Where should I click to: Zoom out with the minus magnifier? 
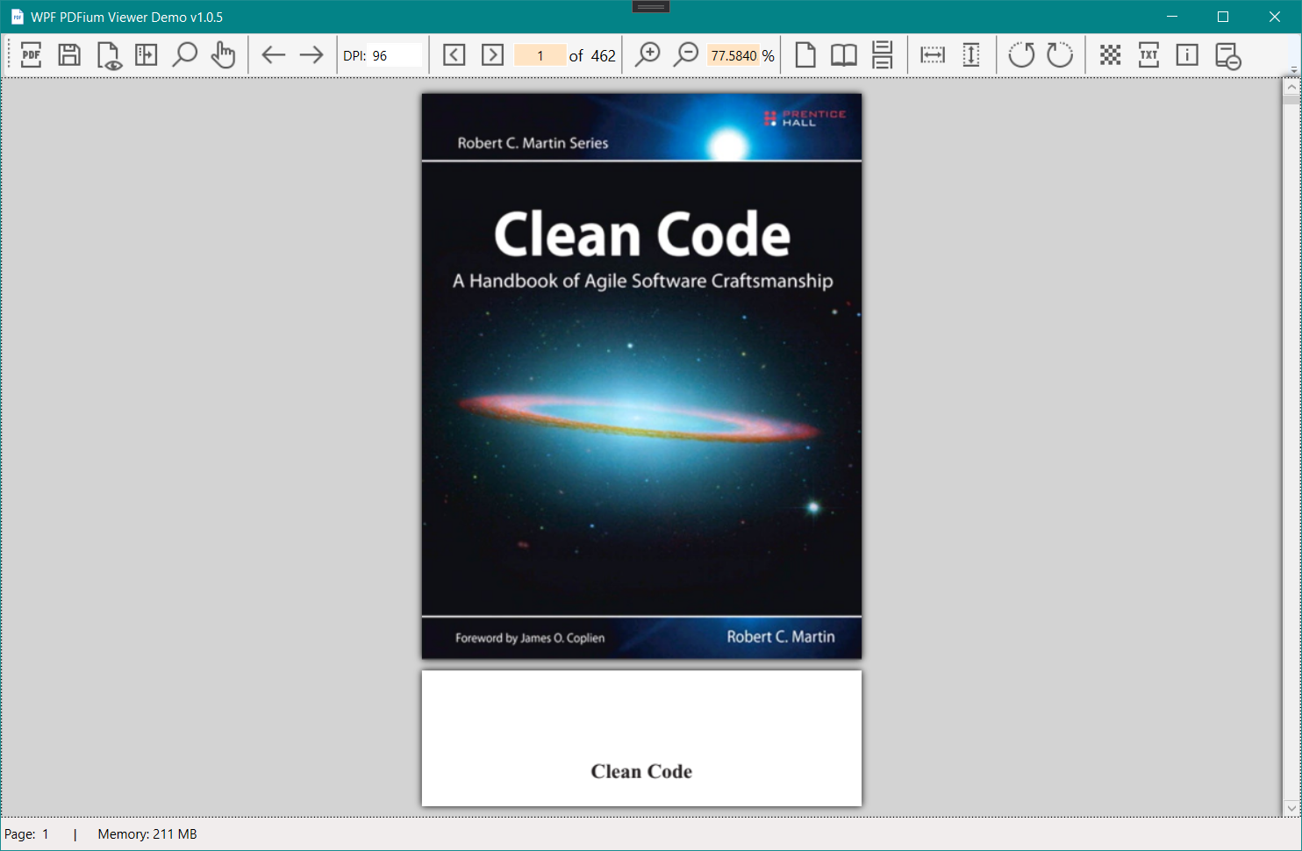coord(686,55)
